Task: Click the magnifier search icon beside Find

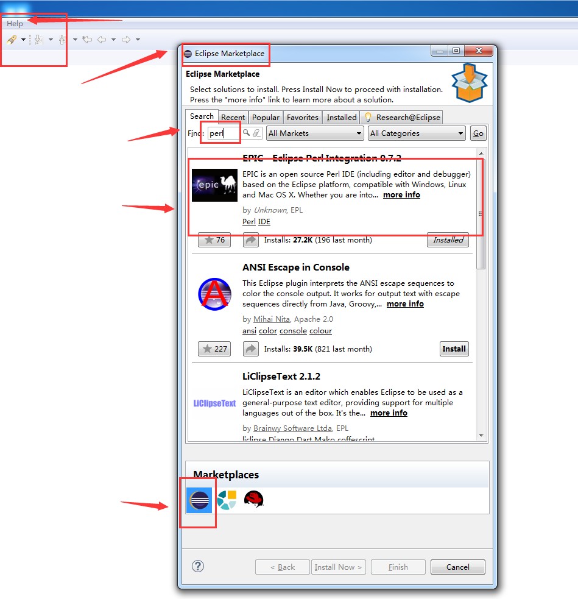Action: [x=247, y=133]
